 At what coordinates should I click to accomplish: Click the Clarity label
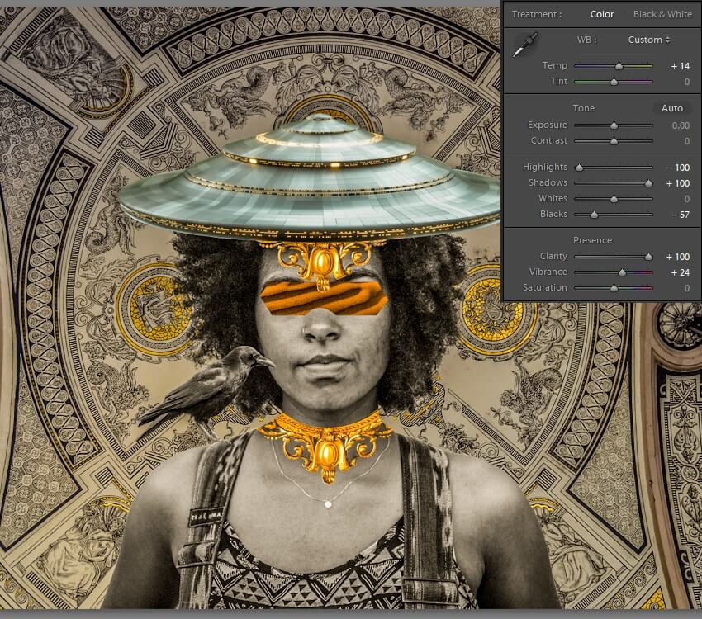coord(553,256)
